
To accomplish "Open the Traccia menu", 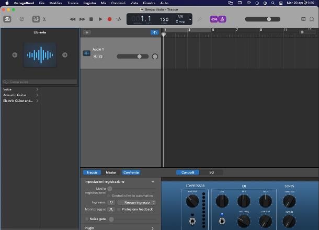I will coord(73,3).
